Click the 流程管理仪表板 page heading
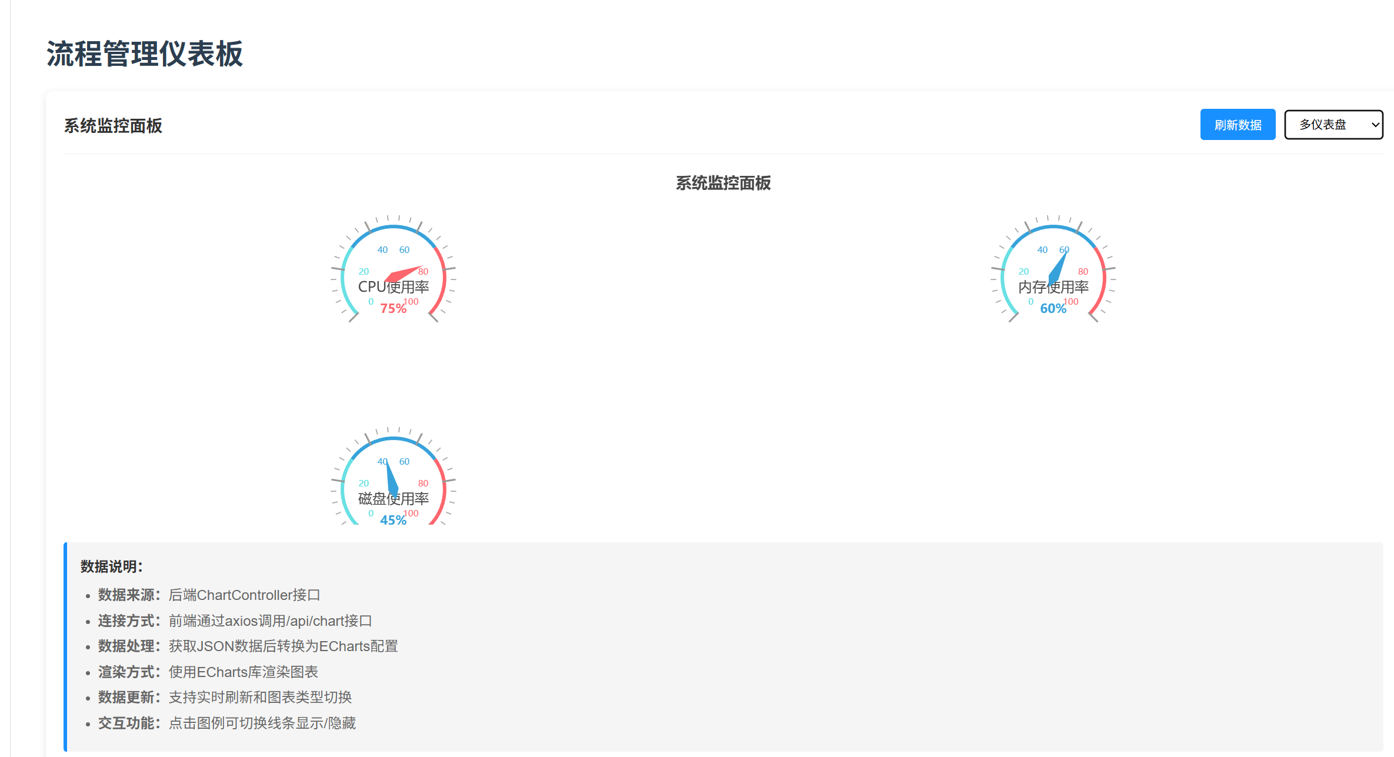The width and height of the screenshot is (1394, 757). point(145,54)
